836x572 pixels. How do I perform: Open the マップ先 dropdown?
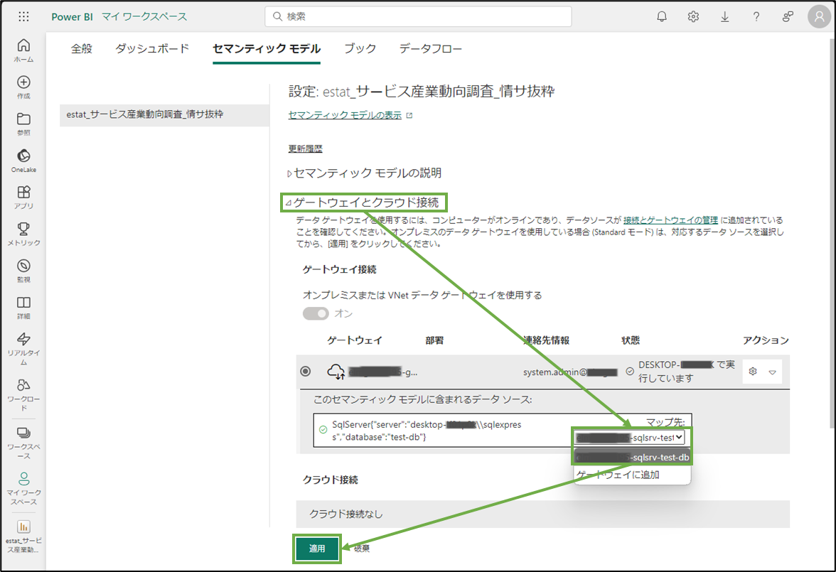click(630, 438)
